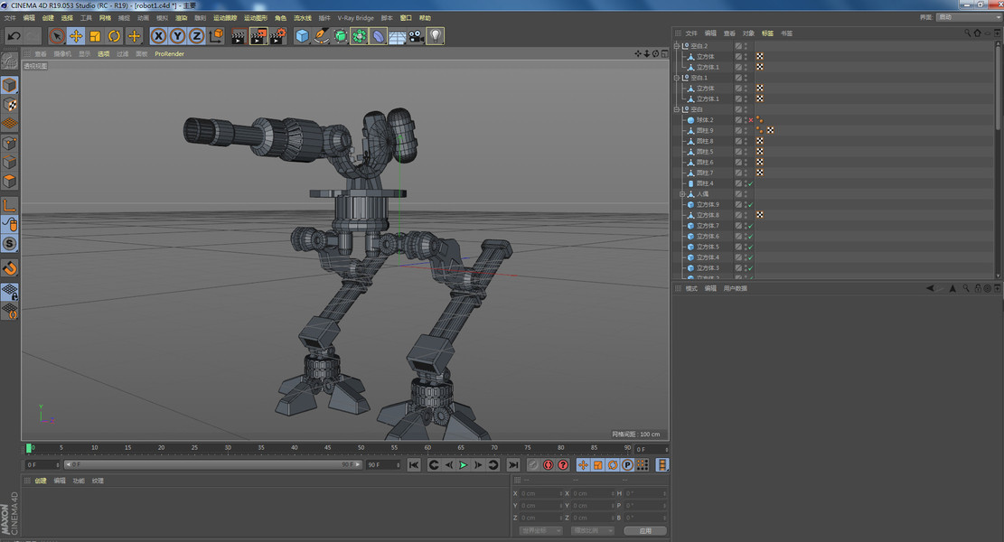Add a camera object
Image resolution: width=1004 pixels, height=542 pixels.
click(417, 36)
